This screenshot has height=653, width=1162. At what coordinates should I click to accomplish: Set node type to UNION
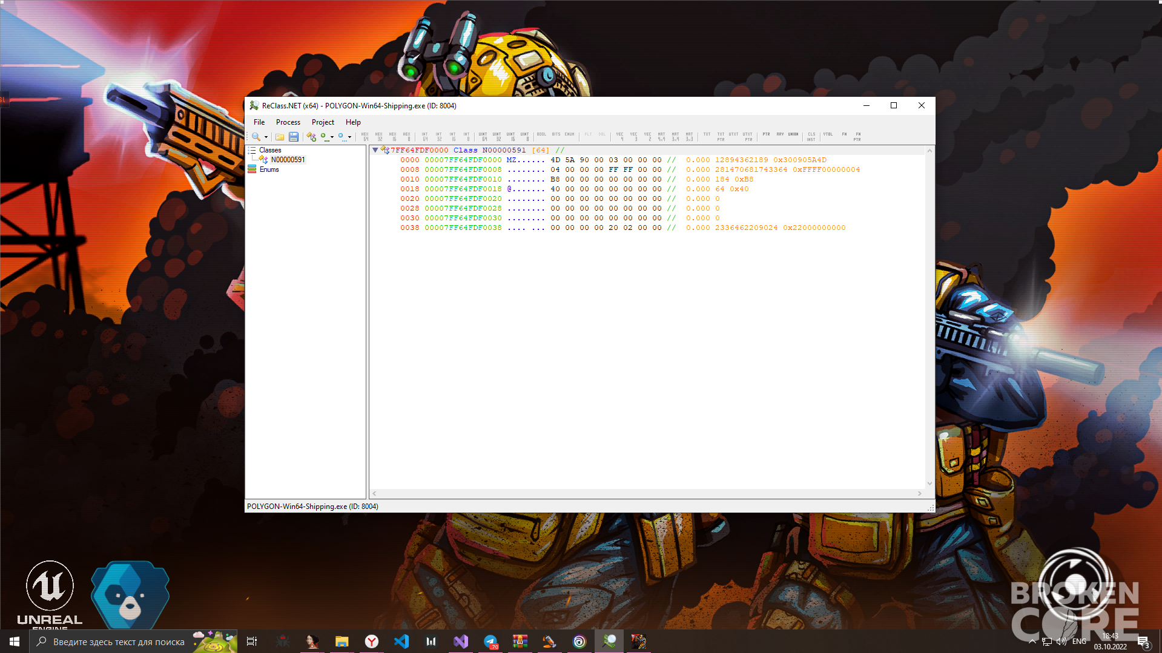click(794, 134)
